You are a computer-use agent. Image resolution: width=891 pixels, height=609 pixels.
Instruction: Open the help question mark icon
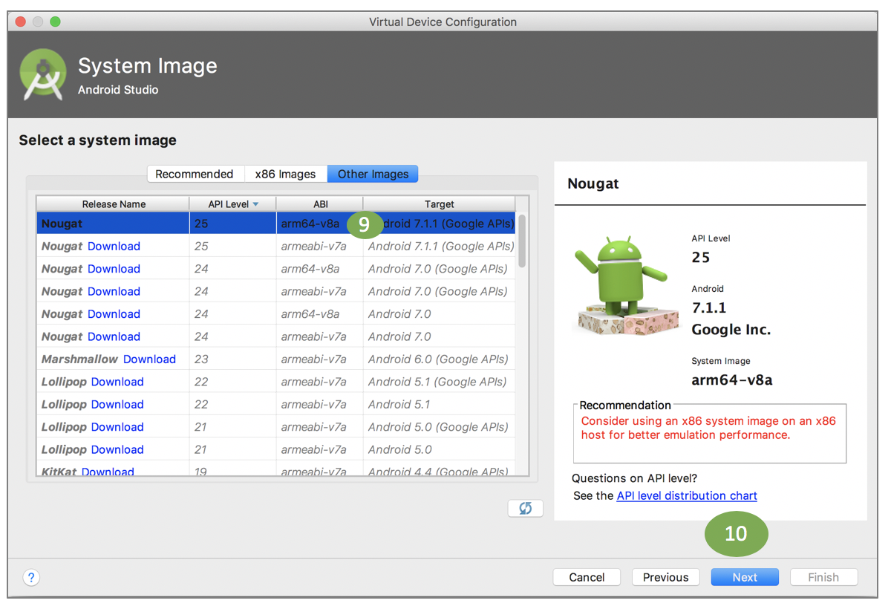(x=31, y=577)
